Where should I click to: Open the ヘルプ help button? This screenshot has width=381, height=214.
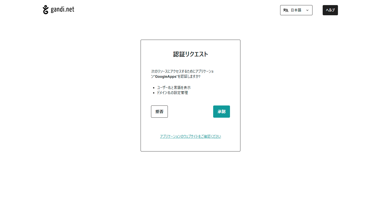(330, 10)
